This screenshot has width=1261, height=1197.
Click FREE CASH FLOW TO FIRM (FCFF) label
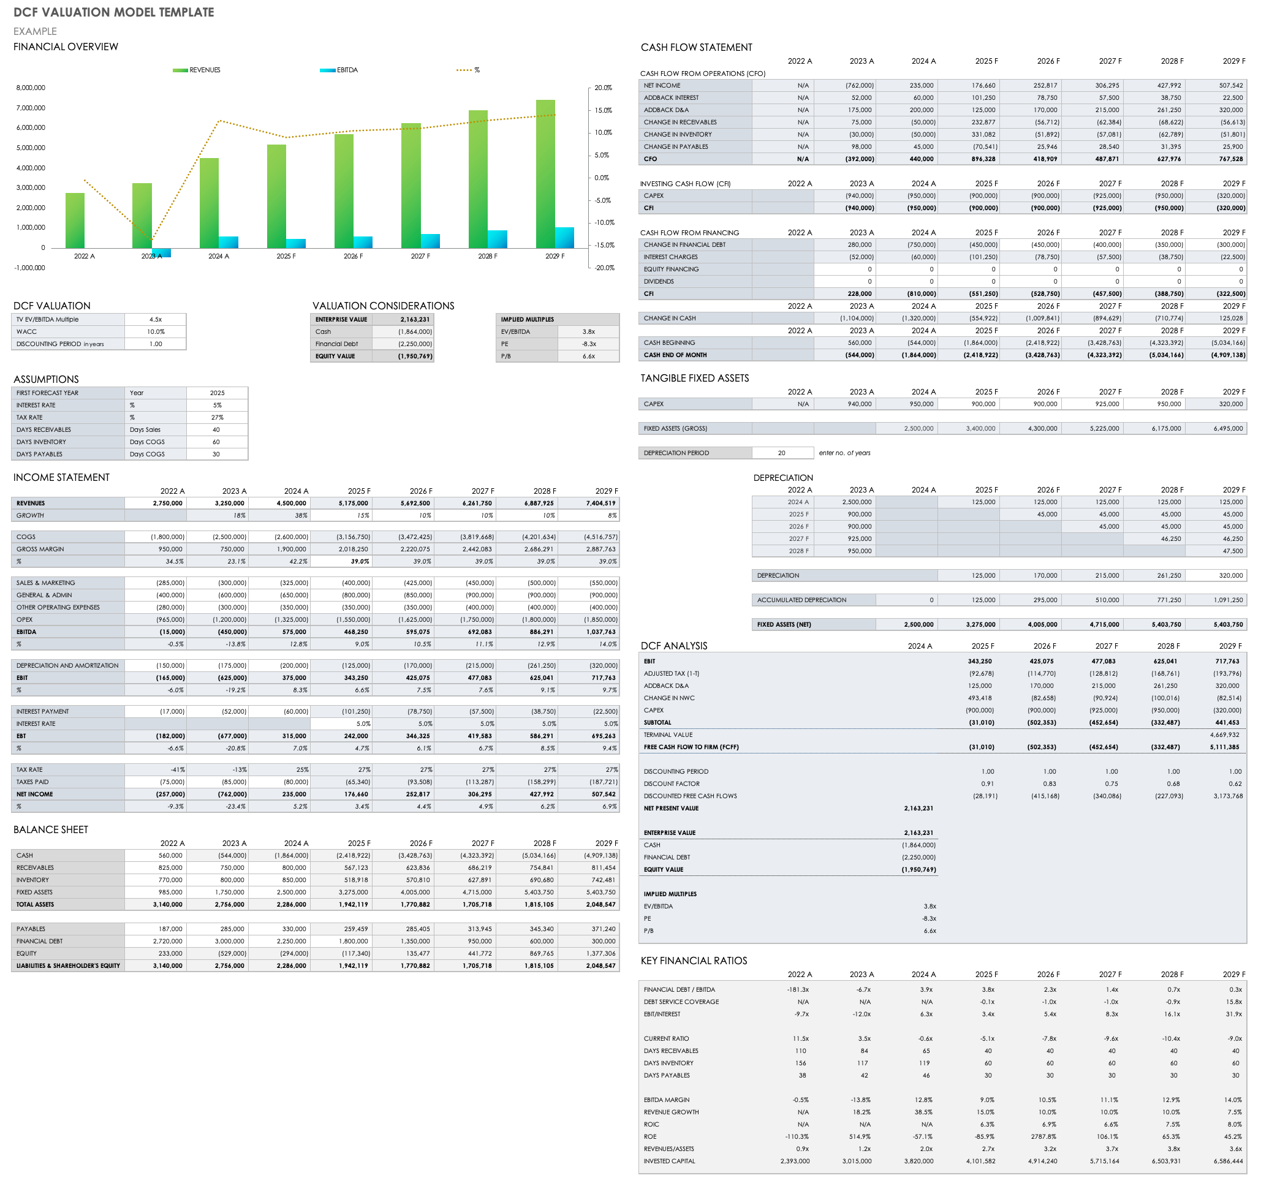tap(691, 747)
